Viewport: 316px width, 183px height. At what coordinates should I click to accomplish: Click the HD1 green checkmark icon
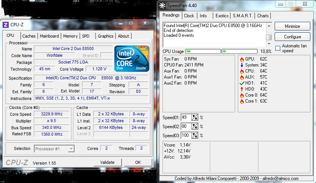tap(242, 83)
